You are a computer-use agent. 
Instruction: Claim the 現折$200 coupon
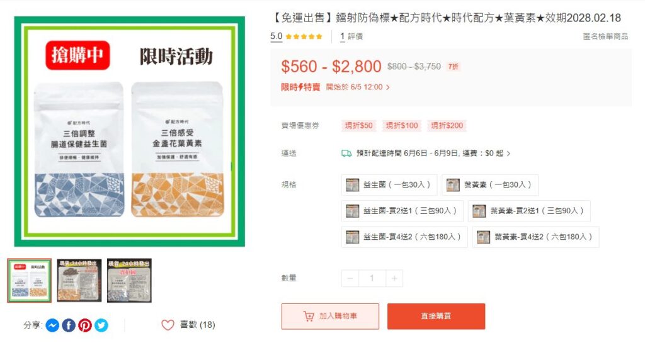[x=447, y=126]
